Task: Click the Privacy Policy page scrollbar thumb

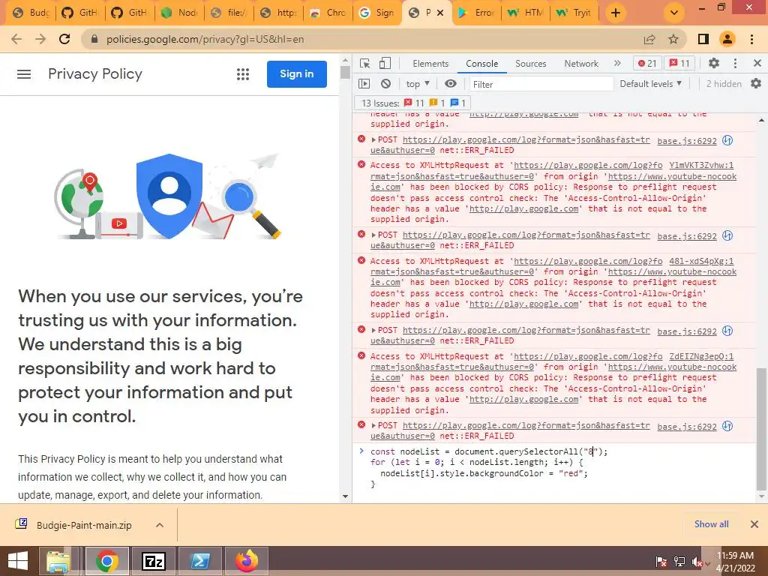Action: 345,72
